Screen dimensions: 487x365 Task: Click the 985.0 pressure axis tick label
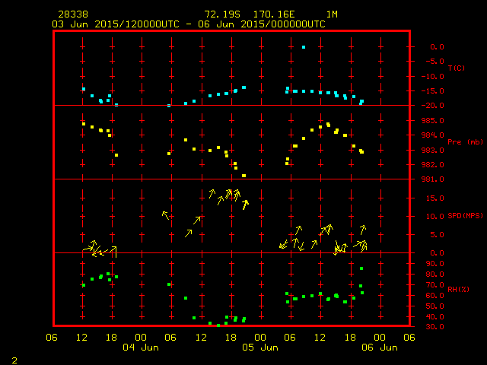[x=433, y=120]
